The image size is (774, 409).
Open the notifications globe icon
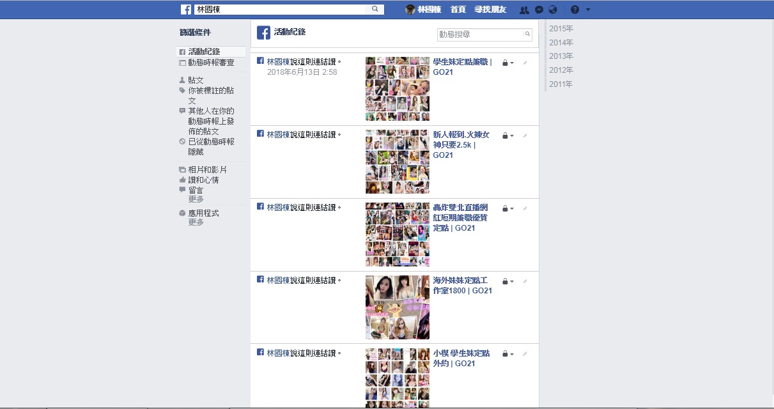click(553, 10)
